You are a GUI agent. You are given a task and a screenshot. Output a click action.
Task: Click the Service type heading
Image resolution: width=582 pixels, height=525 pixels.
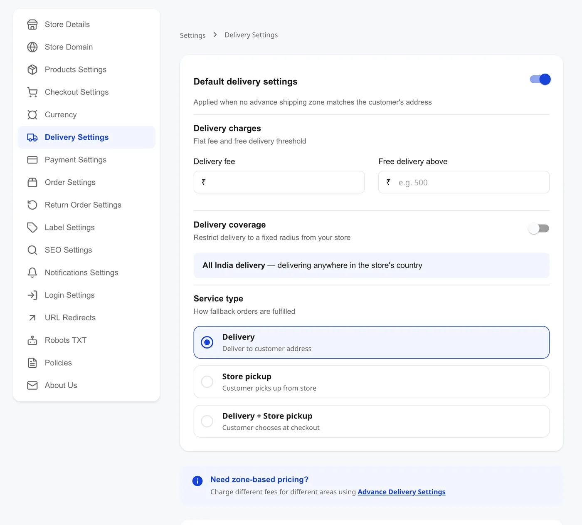(x=218, y=299)
